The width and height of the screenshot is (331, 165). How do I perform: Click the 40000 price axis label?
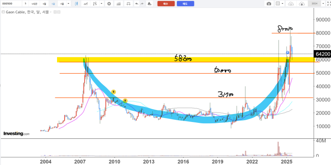[x=323, y=86]
